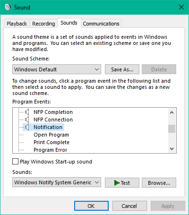The image size is (189, 215).
Task: Click the speaker icon beside NFP Completion
Action: [x=27, y=112]
